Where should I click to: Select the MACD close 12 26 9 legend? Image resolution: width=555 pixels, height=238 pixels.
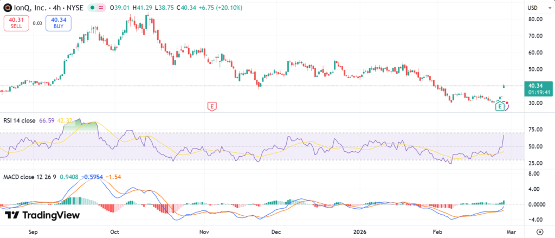[x=30, y=176]
